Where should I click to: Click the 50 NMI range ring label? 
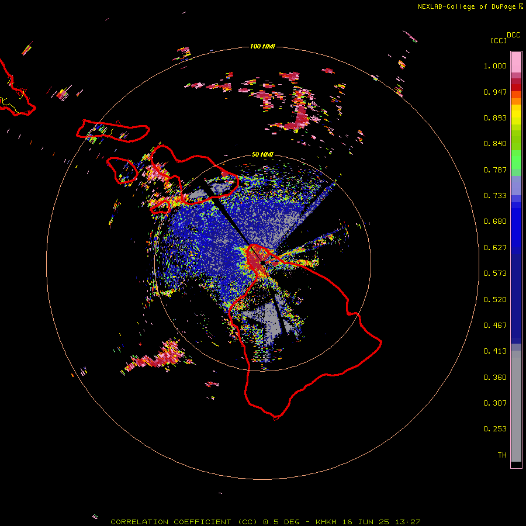pos(262,154)
